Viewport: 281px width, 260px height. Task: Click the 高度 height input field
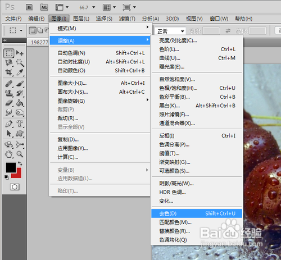(257, 31)
